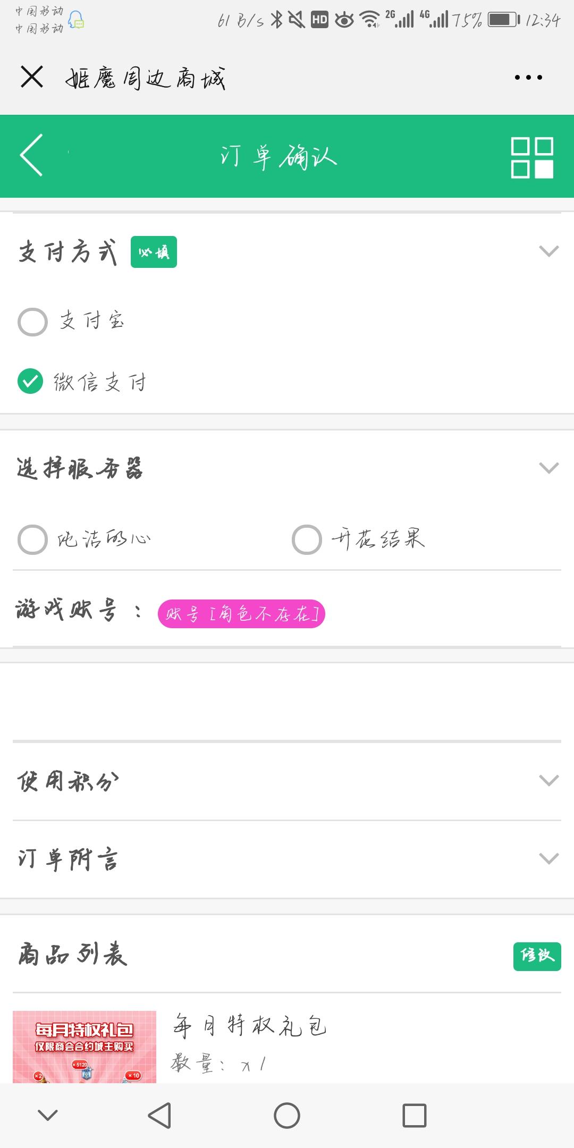Collapse the 选择服务器 section
The image size is (574, 1148).
coord(549,468)
